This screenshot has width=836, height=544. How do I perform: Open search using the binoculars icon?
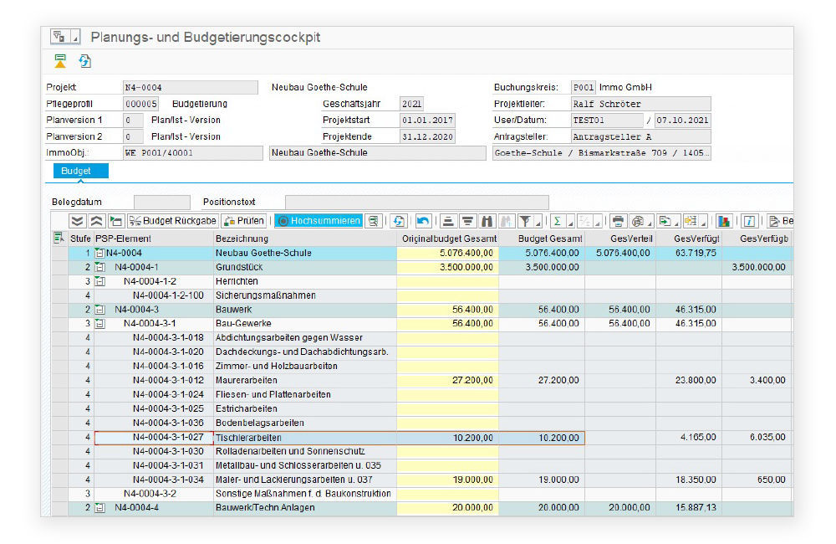coord(487,221)
